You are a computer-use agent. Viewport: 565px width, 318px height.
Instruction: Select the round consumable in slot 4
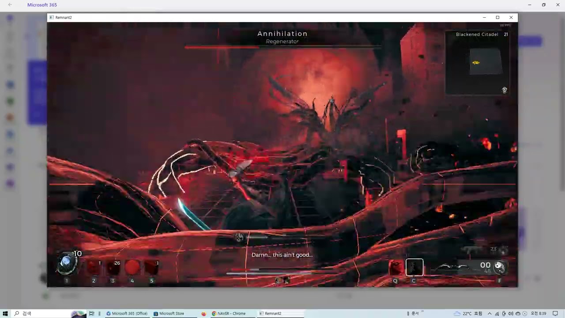click(132, 267)
